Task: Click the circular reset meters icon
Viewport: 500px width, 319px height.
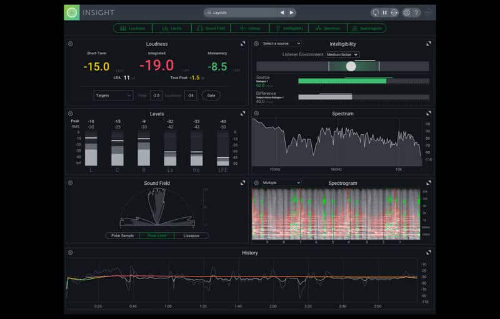Action: pos(376,12)
